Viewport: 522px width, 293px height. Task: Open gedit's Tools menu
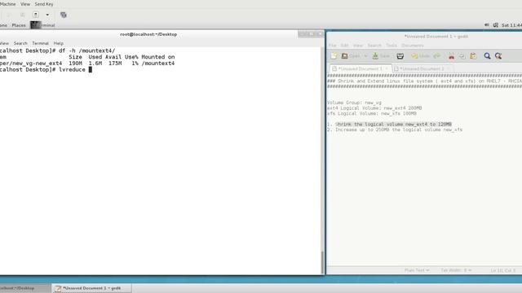(391, 46)
